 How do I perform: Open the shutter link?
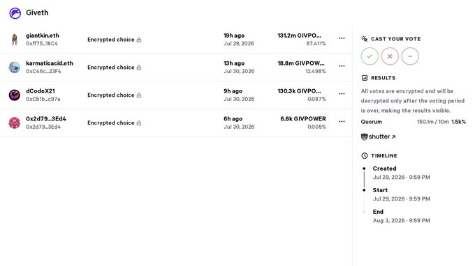[379, 136]
